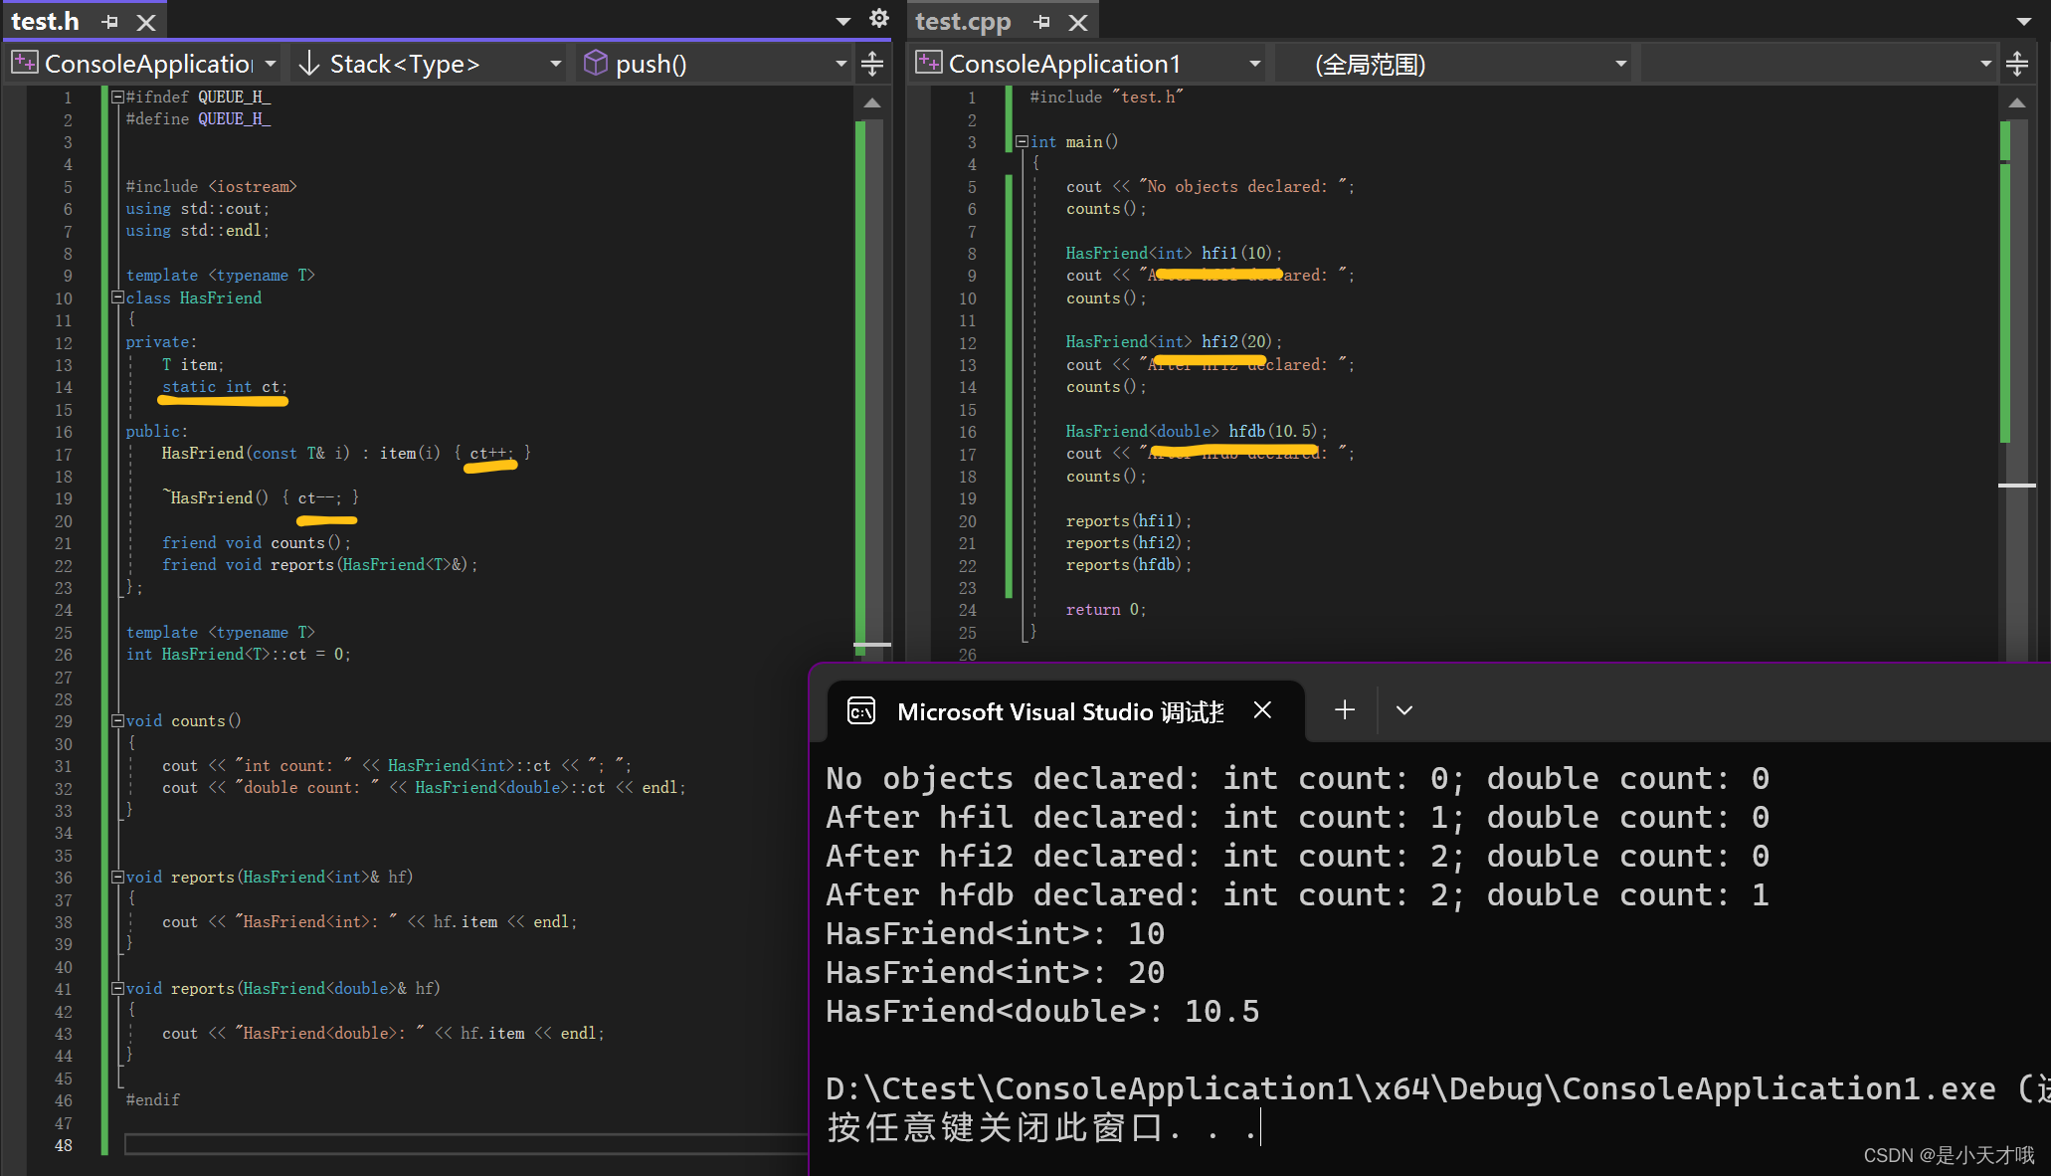Image resolution: width=2051 pixels, height=1176 pixels.
Task: Pin the test.cpp tab
Action: click(x=1042, y=22)
